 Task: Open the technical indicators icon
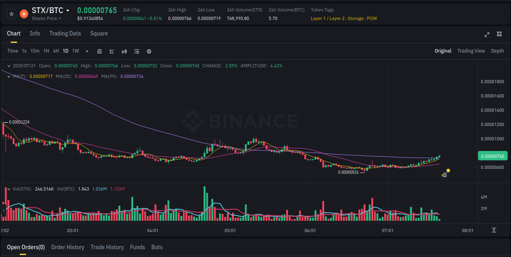coord(124,51)
